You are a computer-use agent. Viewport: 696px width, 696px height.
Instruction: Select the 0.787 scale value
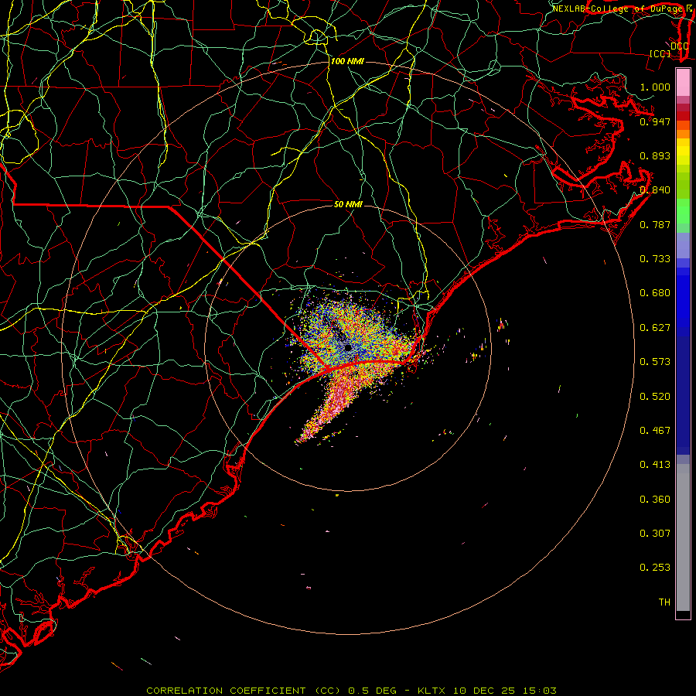655,224
